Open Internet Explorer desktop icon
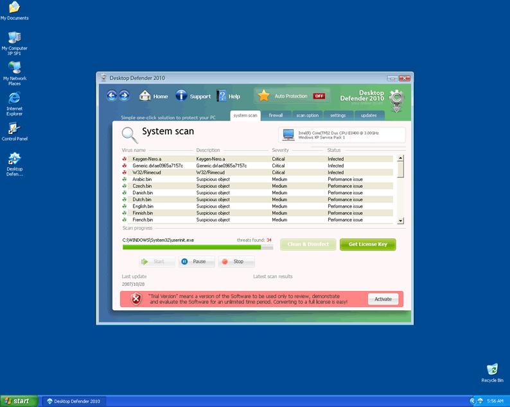This screenshot has width=510, height=407. point(14,98)
